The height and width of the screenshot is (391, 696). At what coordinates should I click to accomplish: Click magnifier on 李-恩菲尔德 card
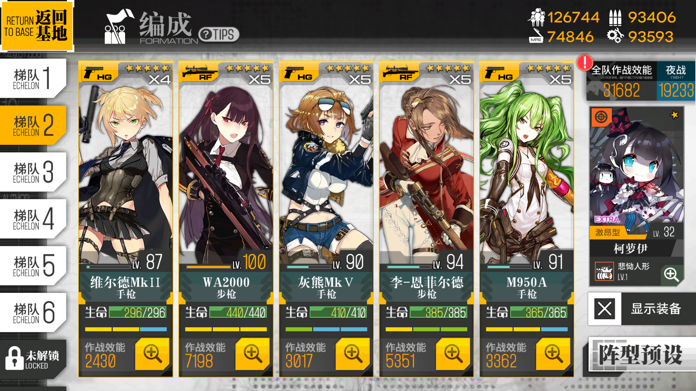coord(453,354)
